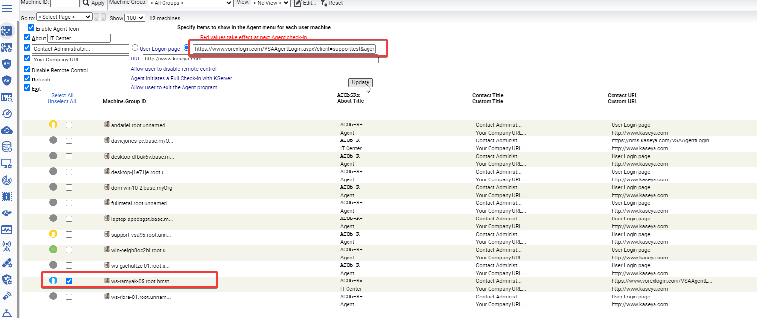The height and width of the screenshot is (318, 757).
Task: Click the Select All link
Action: tap(62, 96)
